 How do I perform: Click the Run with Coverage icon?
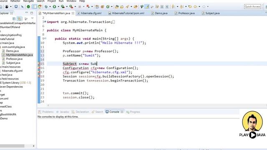tap(63, 7)
